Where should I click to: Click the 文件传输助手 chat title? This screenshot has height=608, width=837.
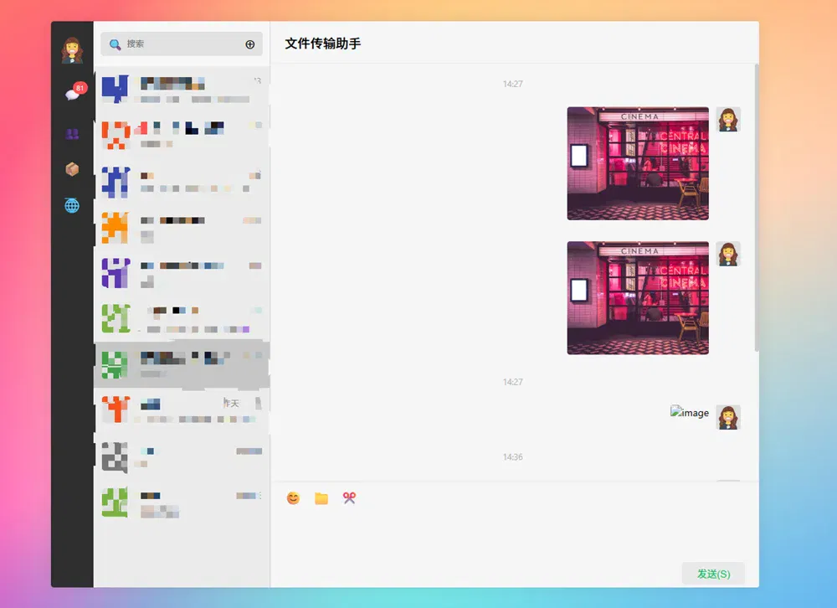323,44
